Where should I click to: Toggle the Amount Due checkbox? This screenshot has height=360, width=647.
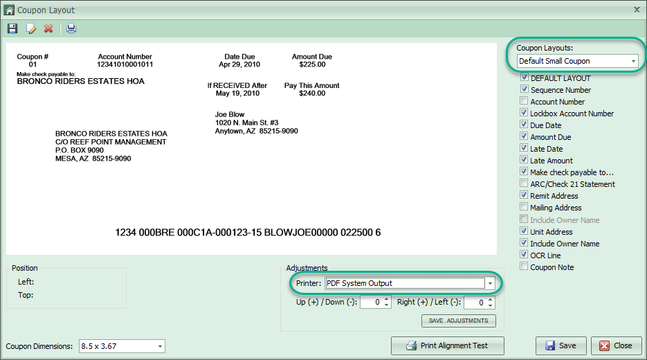click(x=524, y=136)
